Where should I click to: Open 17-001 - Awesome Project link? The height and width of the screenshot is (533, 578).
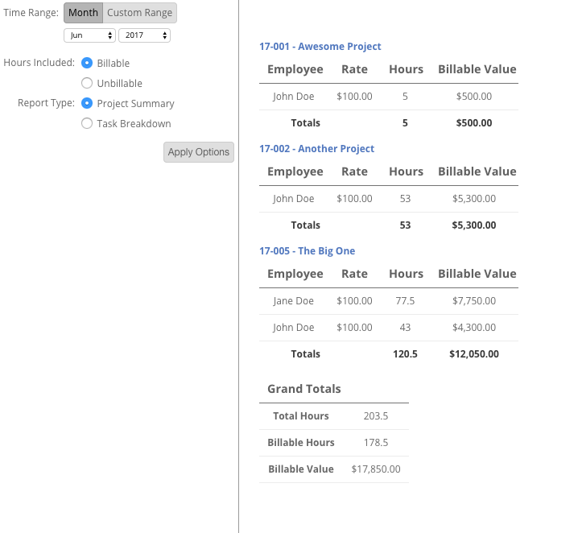click(x=320, y=47)
